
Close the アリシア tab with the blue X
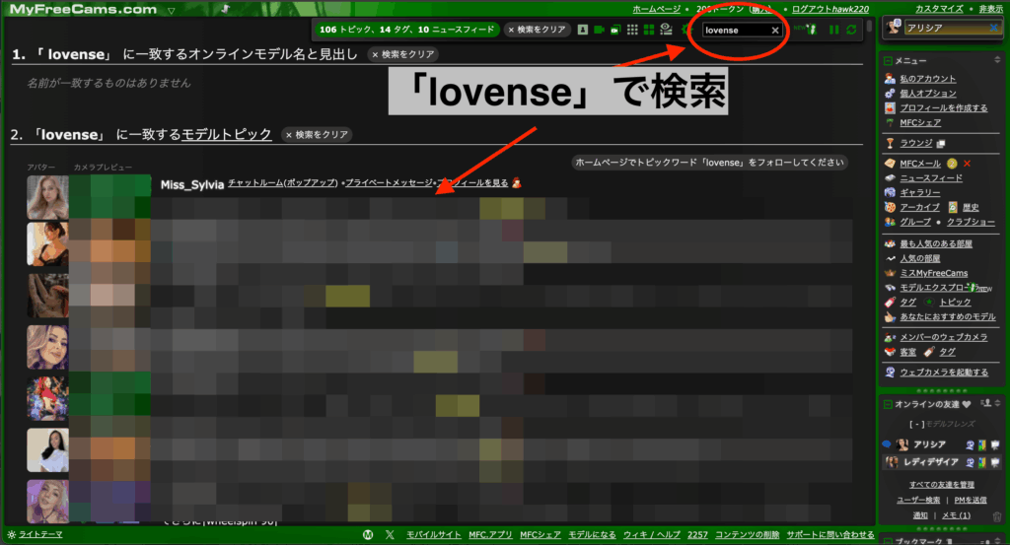coord(994,28)
